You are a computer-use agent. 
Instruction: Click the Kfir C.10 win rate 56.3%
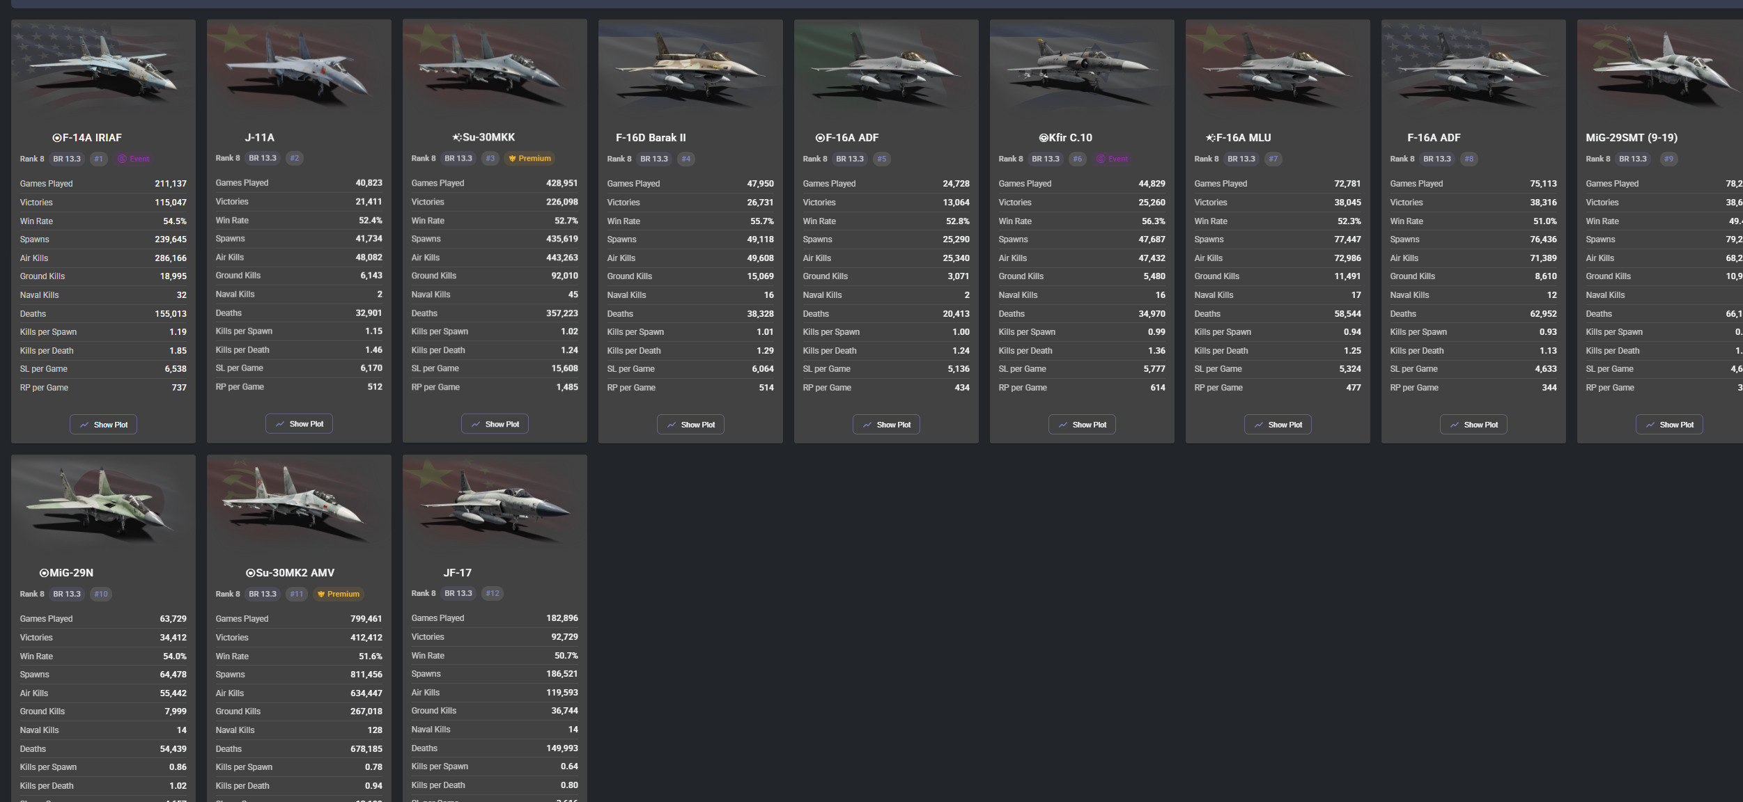point(1154,221)
